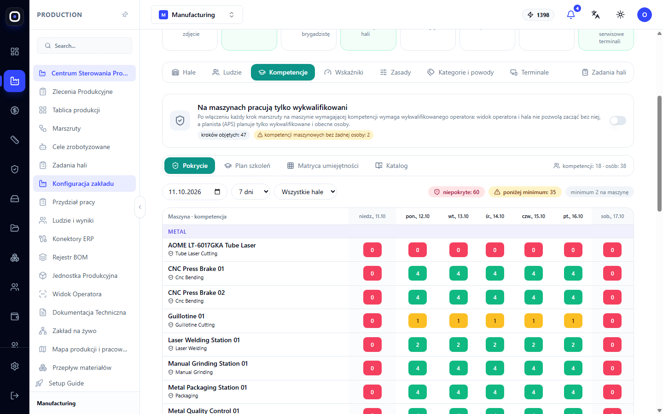Open Matryca umiejętności sub-tab

323,166
